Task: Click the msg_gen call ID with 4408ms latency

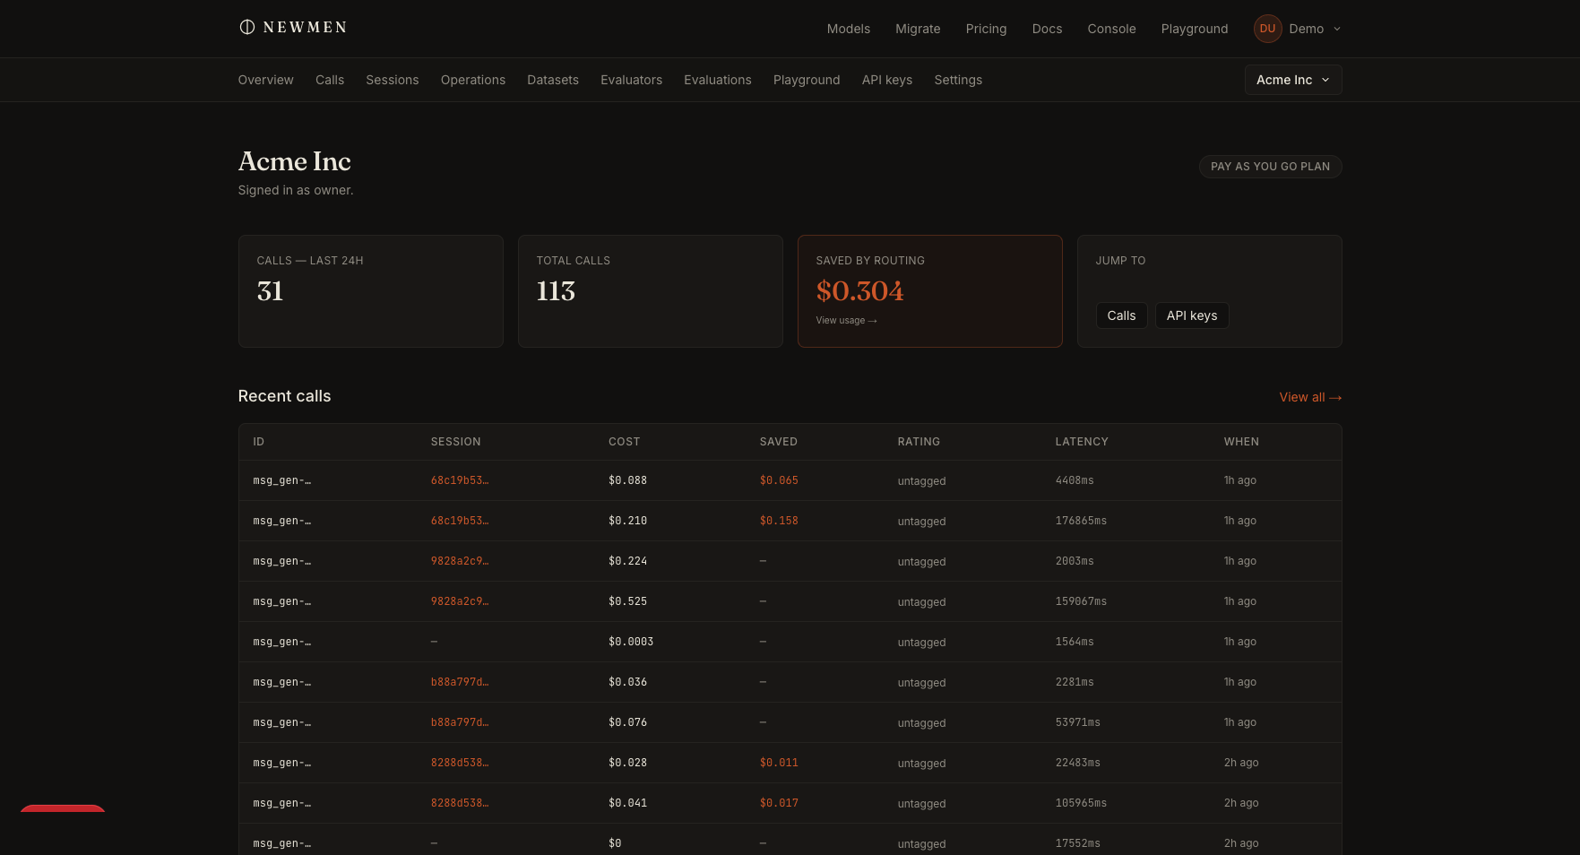Action: 282,480
